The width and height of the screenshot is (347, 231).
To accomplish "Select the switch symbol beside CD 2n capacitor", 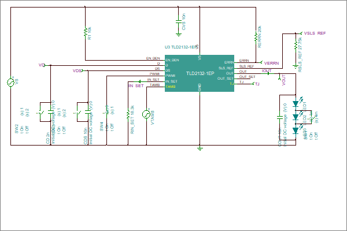I will pos(41,112).
